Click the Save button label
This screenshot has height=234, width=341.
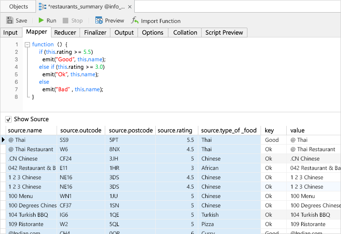point(22,21)
